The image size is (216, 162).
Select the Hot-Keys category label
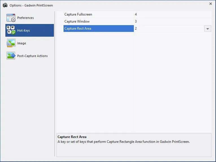23,30
